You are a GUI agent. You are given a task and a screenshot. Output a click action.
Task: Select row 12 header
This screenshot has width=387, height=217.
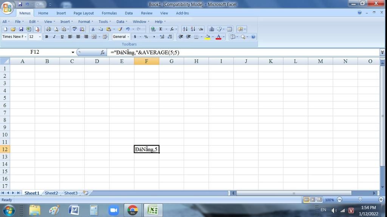coord(5,149)
